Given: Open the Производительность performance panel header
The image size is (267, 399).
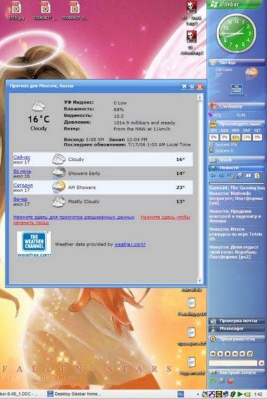Looking at the screenshot, I should pos(236,124).
